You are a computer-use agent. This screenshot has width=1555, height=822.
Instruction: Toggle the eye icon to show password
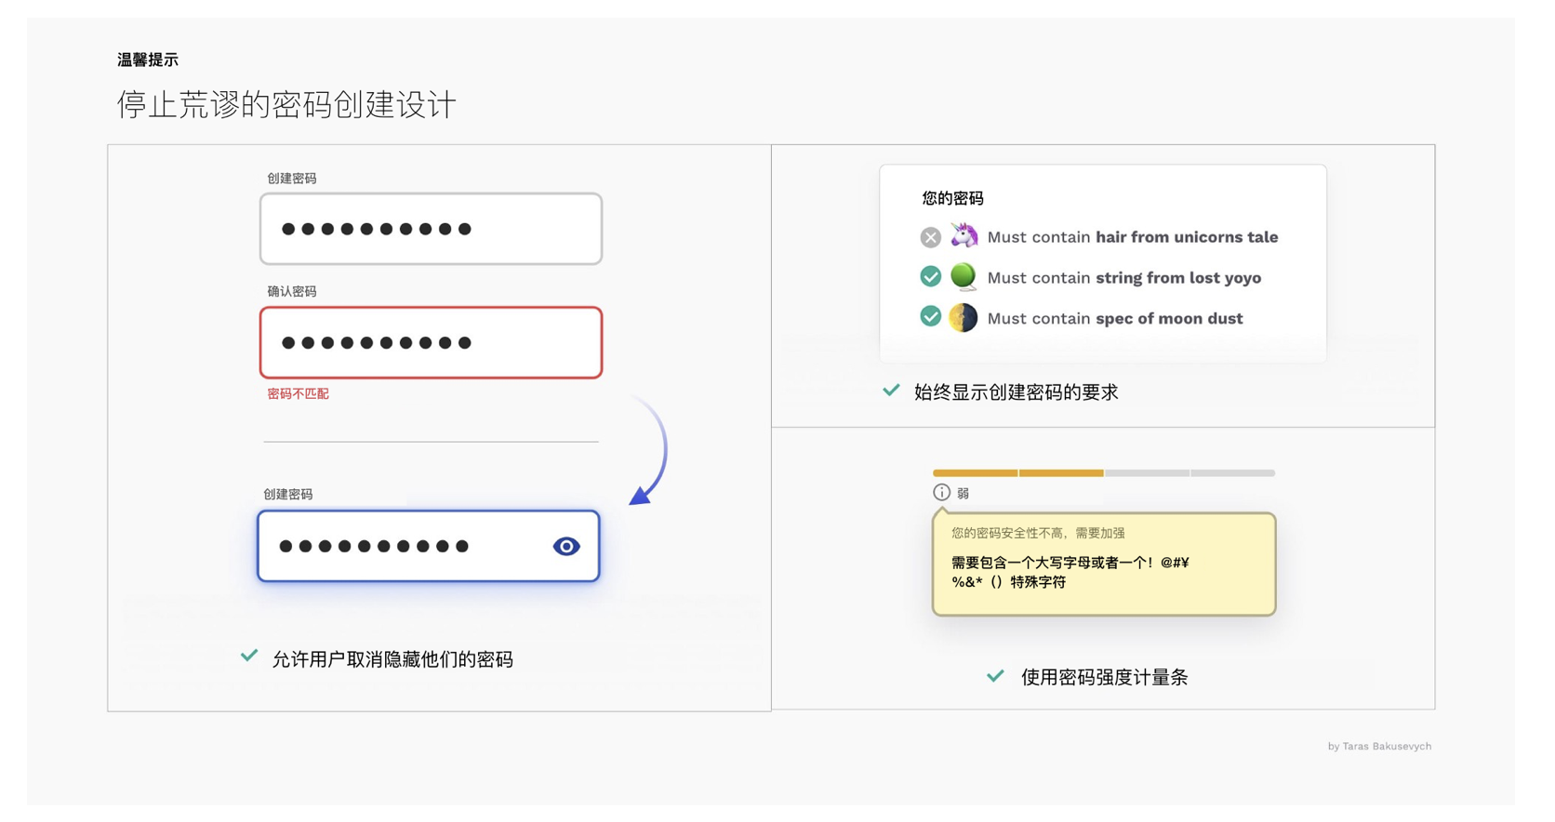565,547
